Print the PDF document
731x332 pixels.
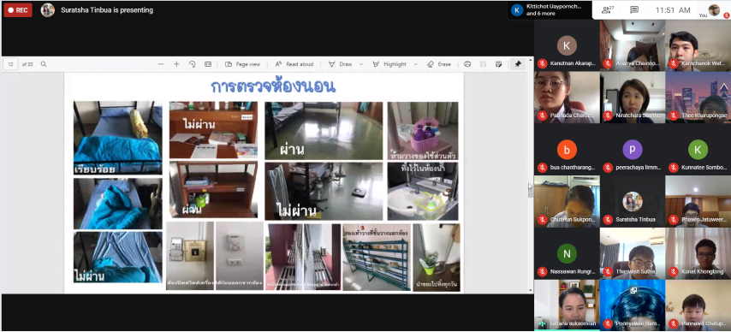(x=467, y=64)
